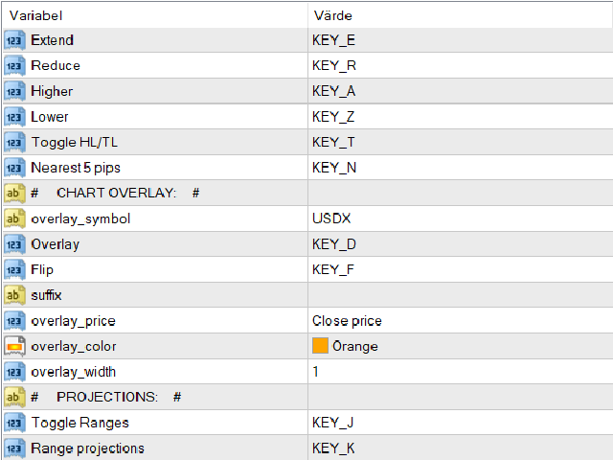Image resolution: width=613 pixels, height=460 pixels.
Task: Click the Värde column header
Action: [460, 15]
